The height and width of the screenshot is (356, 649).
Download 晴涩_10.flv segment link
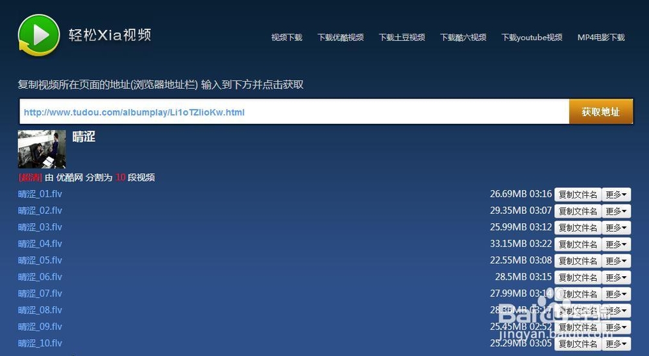pos(40,343)
